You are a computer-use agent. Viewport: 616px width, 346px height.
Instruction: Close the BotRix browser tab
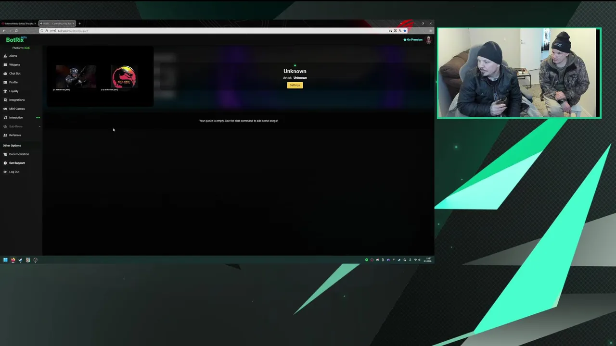[x=73, y=24]
